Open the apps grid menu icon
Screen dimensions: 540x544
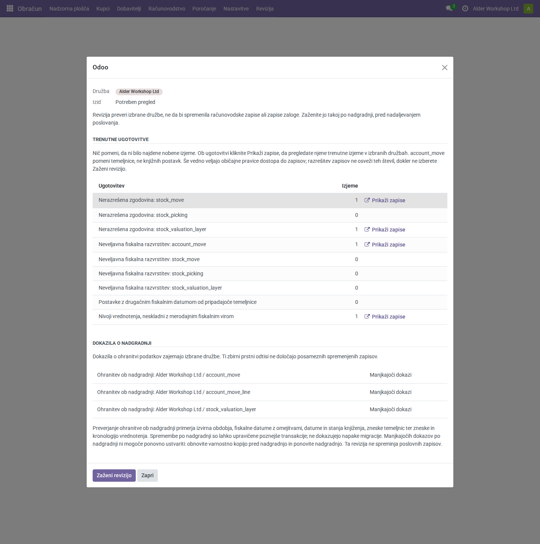point(10,8)
